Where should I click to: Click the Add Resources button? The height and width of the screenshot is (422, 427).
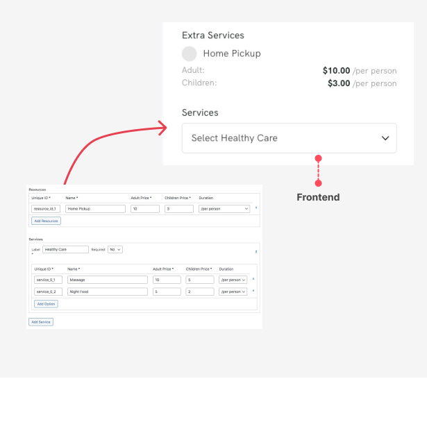tap(46, 221)
